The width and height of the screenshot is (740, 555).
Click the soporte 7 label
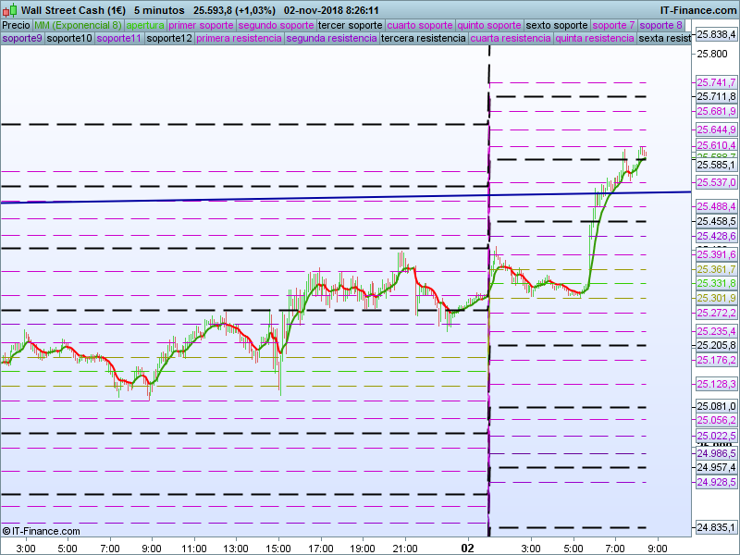[x=613, y=25]
